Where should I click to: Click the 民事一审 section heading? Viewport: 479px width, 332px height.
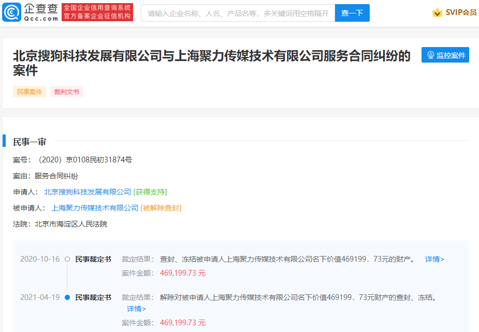click(30, 142)
